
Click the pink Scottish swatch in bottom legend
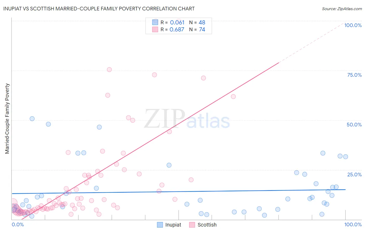coord(192,225)
